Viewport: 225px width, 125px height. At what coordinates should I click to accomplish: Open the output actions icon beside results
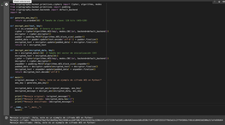pyautogui.click(x=6, y=118)
